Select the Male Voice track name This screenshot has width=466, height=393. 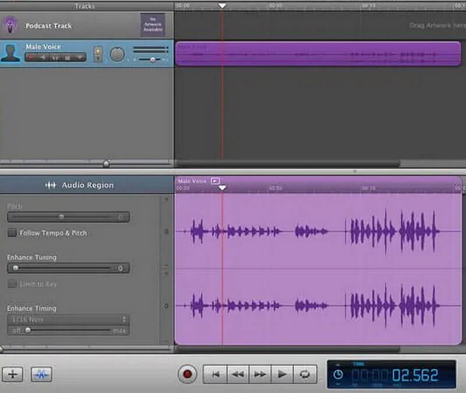coord(43,47)
